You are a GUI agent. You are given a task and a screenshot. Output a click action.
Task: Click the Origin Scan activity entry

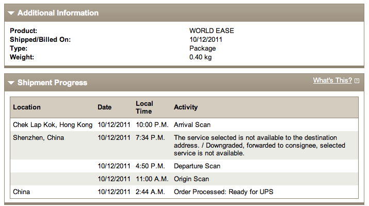(x=191, y=179)
